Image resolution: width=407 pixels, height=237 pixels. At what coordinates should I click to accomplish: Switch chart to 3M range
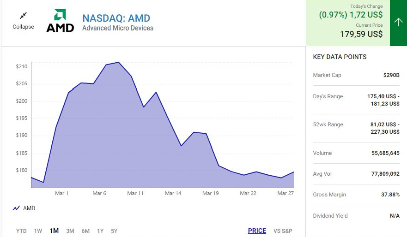coord(70,231)
